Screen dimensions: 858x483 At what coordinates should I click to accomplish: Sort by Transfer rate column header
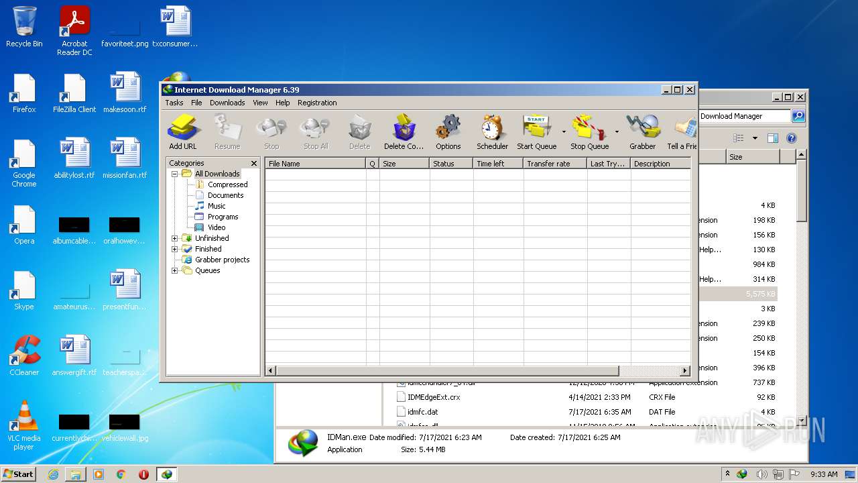pyautogui.click(x=555, y=164)
